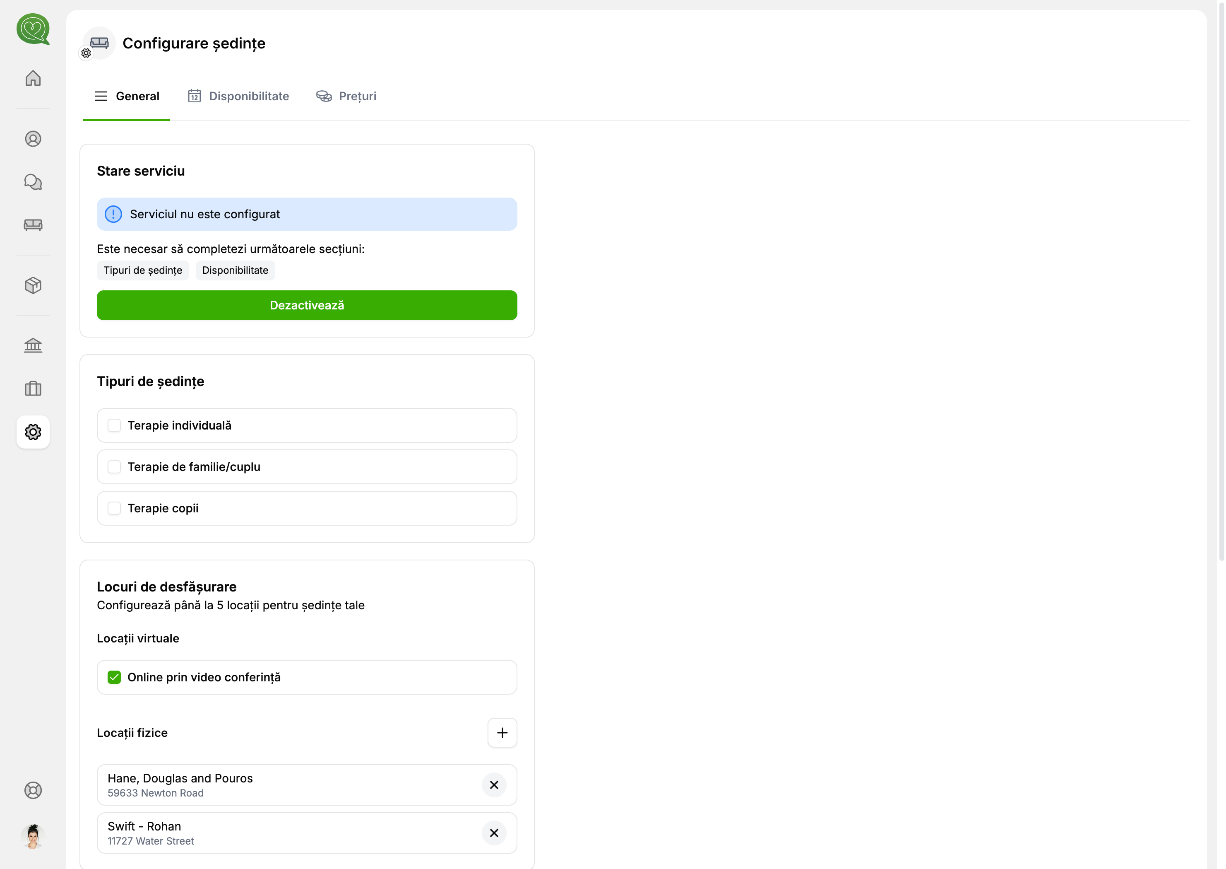The height and width of the screenshot is (869, 1226).
Task: Remove the Swift - Rohan location
Action: coord(494,833)
